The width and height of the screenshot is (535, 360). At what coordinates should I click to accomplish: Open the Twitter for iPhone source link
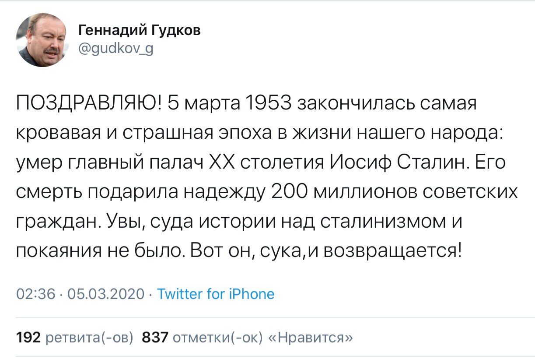click(x=216, y=293)
